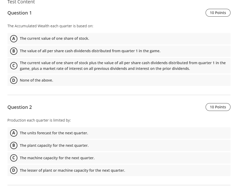Select answer B about cash dividends in Question 1
Screen dimensions: 237x186
tap(90, 51)
